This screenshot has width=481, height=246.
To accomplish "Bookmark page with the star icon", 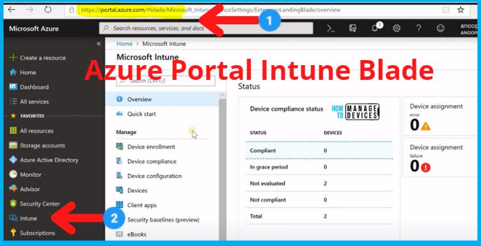I will coord(461,10).
